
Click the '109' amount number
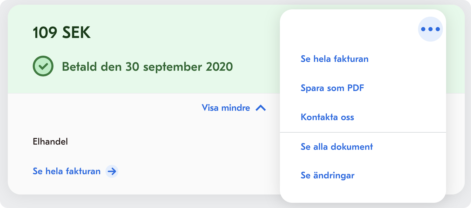click(45, 33)
